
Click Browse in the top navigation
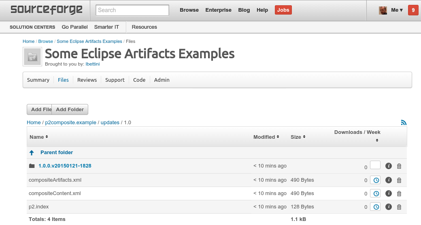coord(189,10)
